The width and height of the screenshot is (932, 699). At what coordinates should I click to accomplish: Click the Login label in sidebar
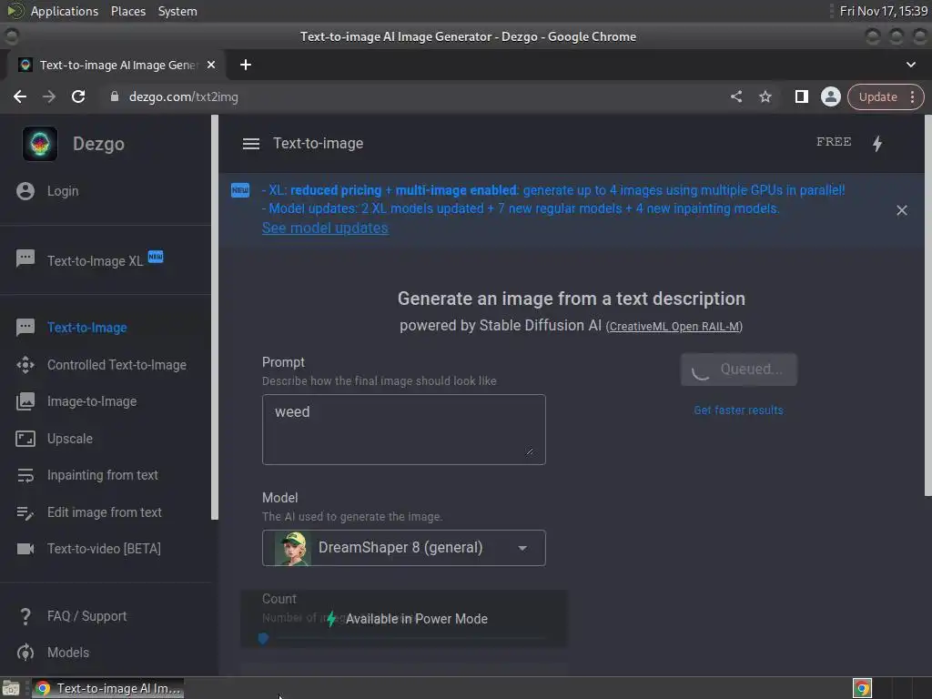click(63, 191)
